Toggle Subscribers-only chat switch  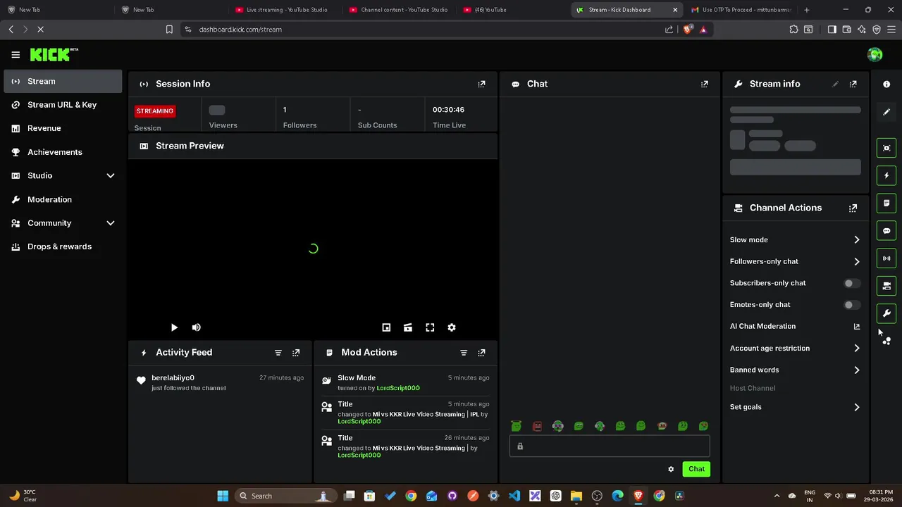pos(852,283)
